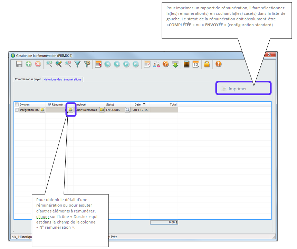
Task: Click the green download arrow icon
Action: click(175, 64)
